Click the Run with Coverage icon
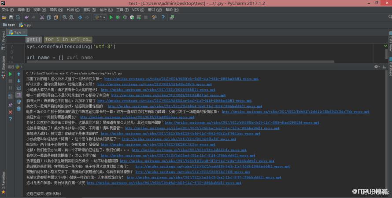The height and width of the screenshot is (198, 392). 125,17
